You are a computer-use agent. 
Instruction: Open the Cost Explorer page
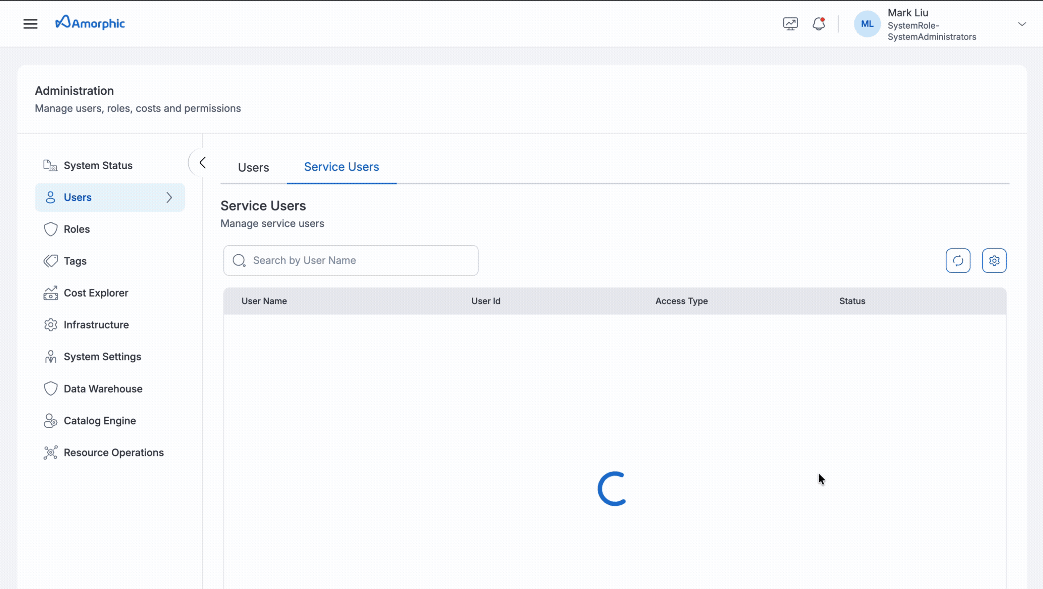point(95,293)
